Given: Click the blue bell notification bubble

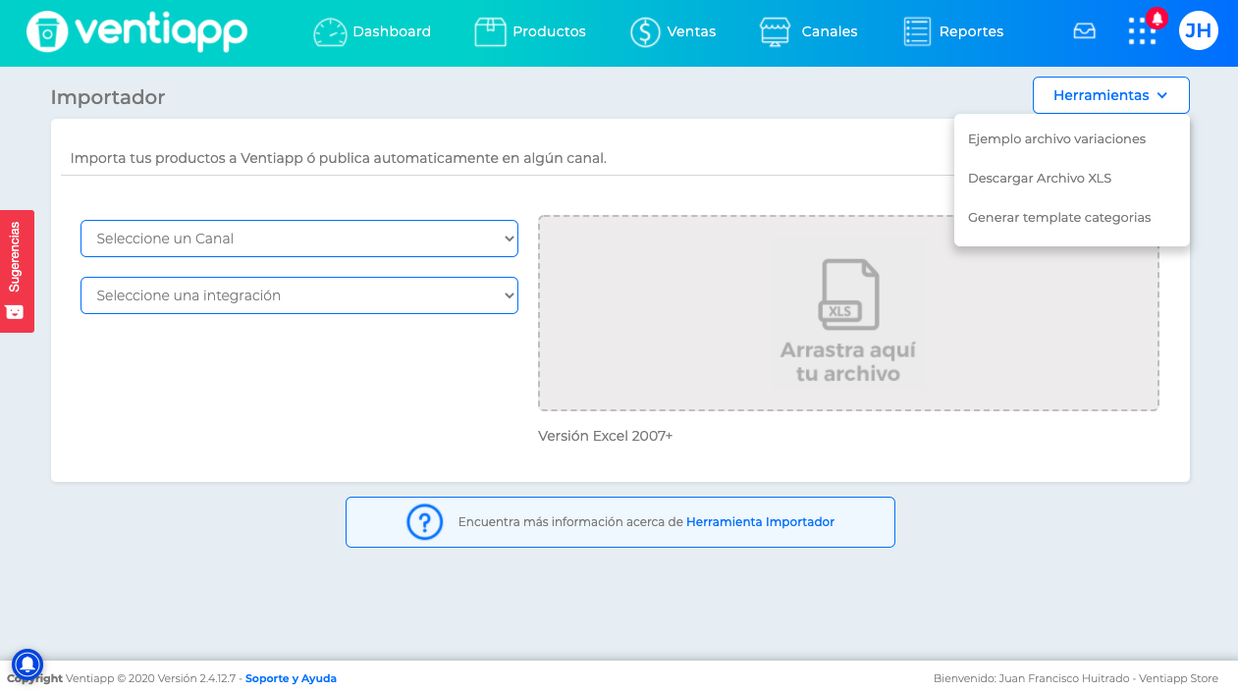Looking at the screenshot, I should (27, 665).
